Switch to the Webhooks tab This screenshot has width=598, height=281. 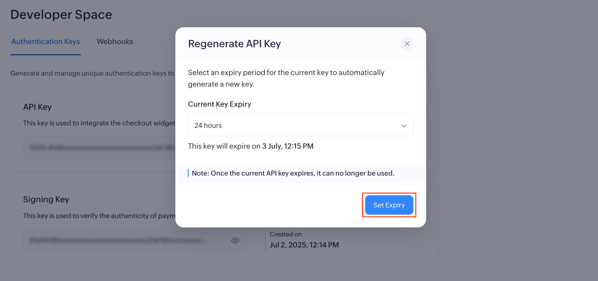[115, 42]
